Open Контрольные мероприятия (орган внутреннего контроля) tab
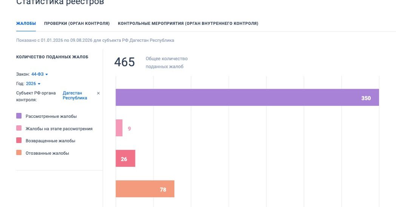This screenshot has height=207, width=396. [x=188, y=23]
